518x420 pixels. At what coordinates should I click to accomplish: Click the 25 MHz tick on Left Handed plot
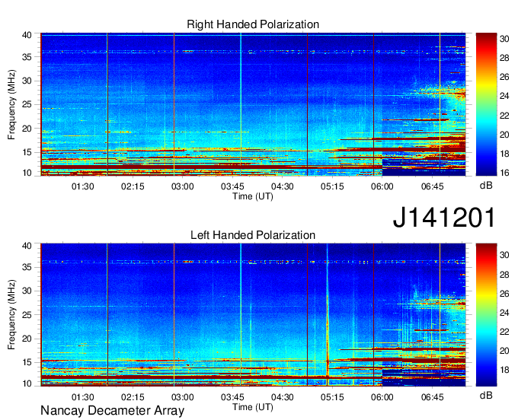[x=27, y=315]
